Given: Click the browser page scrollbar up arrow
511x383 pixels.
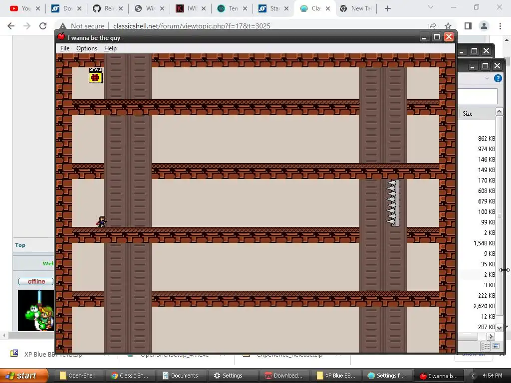Looking at the screenshot, I should point(507,40).
